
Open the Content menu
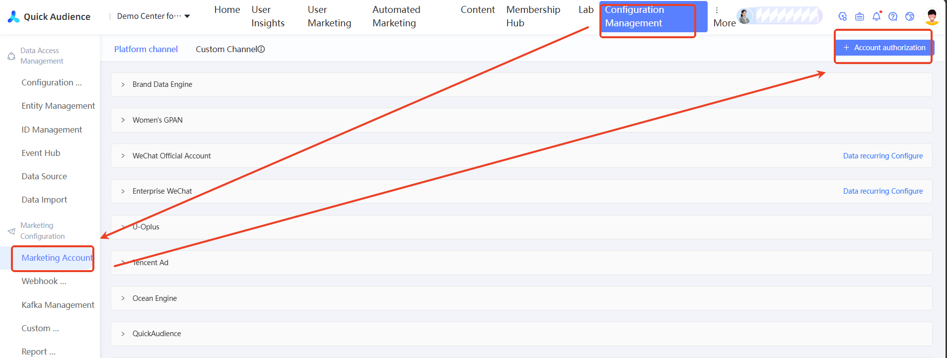coord(478,10)
